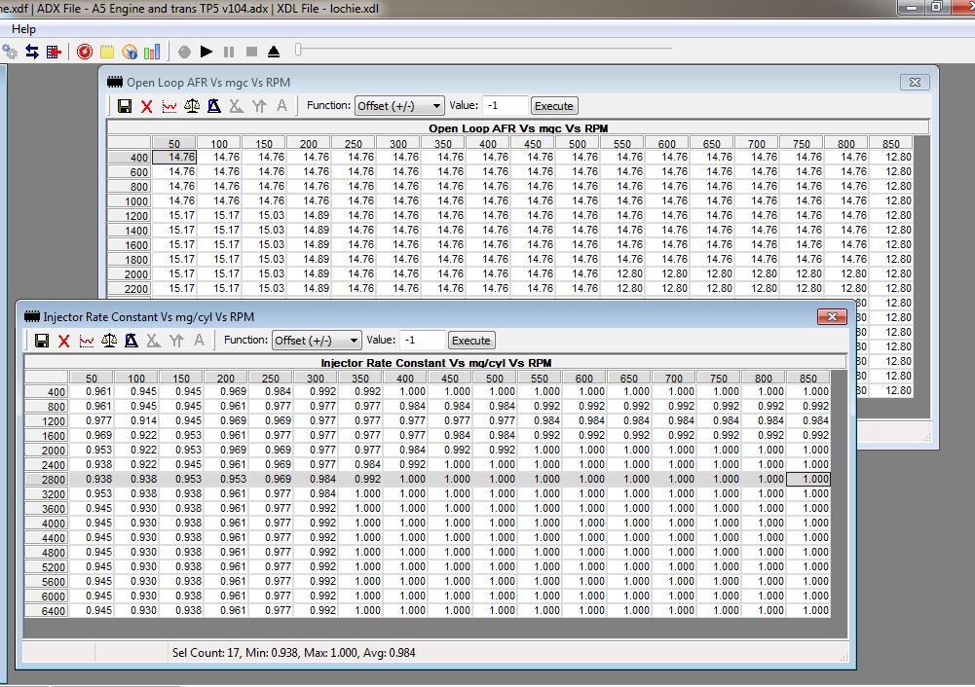Select the 50 column header in Open Loop AFR table
This screenshot has height=687, width=975.
[x=174, y=143]
